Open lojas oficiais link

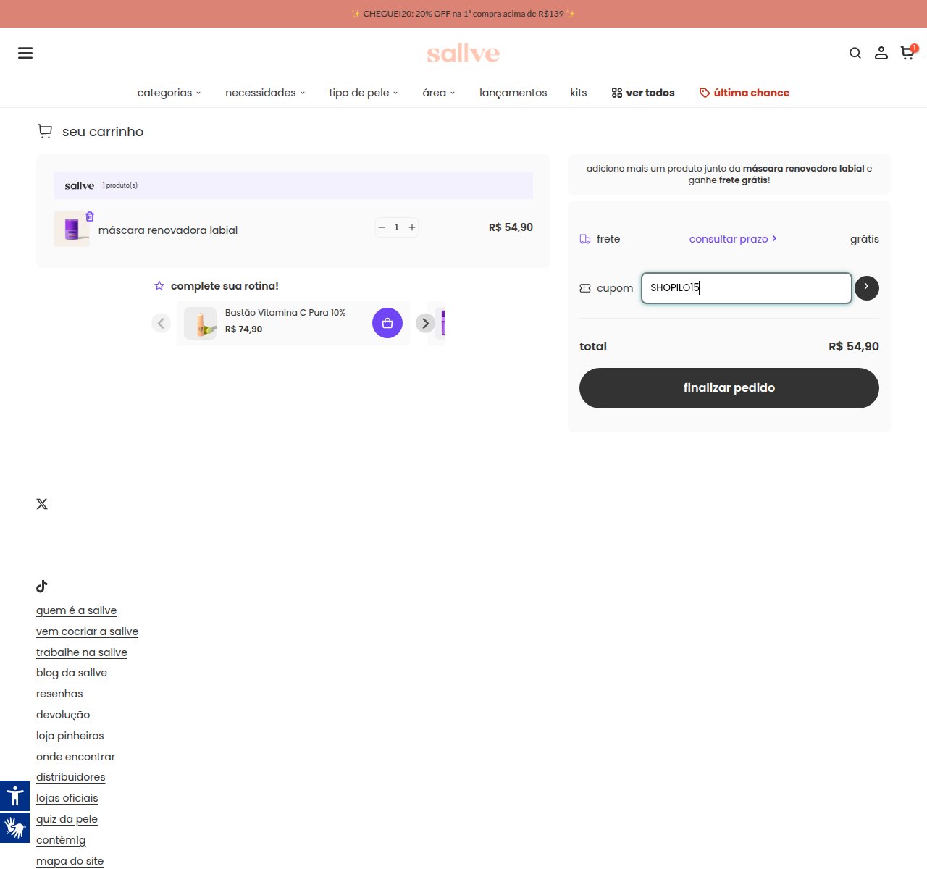(x=67, y=798)
